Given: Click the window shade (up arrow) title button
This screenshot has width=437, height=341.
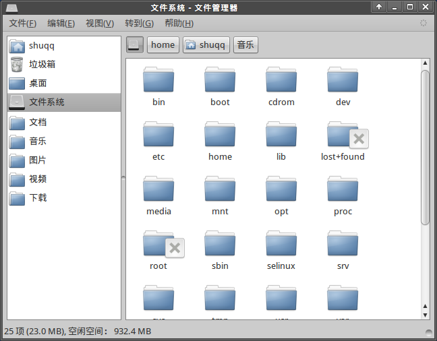Looking at the screenshot, I should [379, 7].
